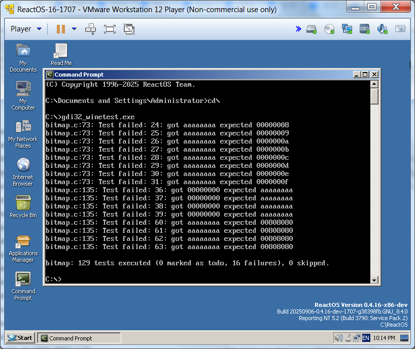Close the Command Prompt window

[374, 75]
